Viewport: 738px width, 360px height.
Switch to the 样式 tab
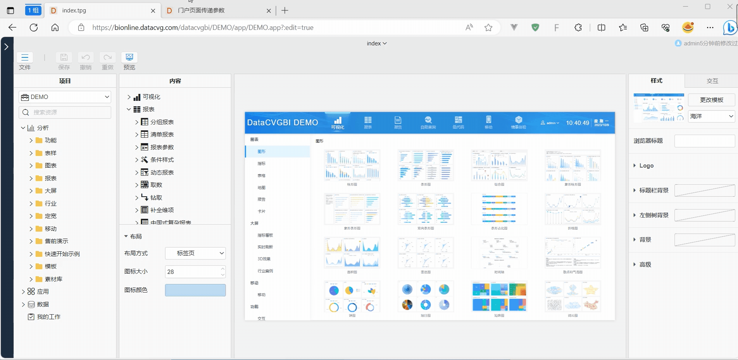657,81
